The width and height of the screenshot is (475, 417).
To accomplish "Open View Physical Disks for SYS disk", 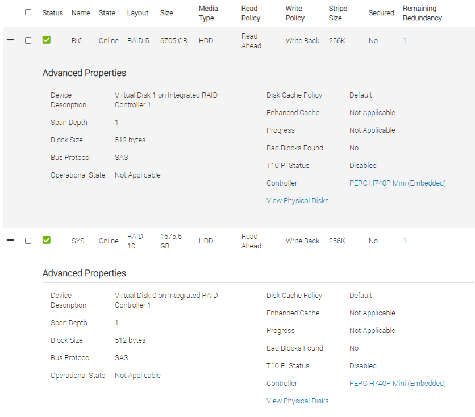I will click(297, 401).
